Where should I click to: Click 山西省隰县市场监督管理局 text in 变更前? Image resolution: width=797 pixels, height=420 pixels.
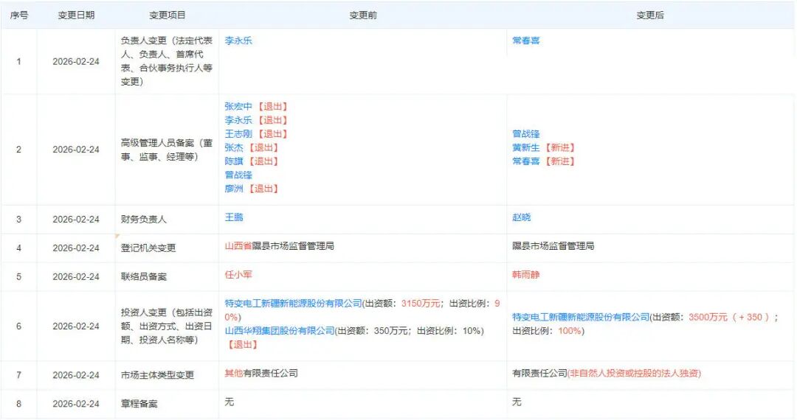[x=279, y=246]
